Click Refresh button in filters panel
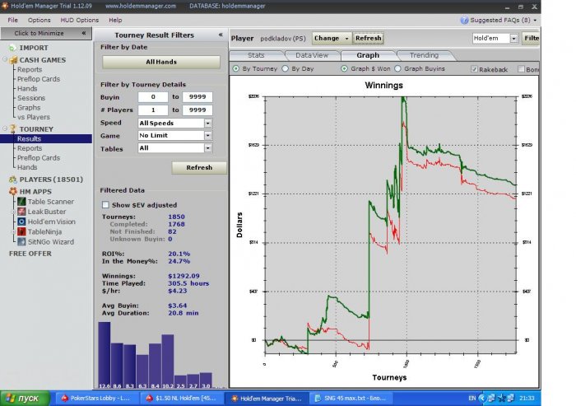Image resolution: width=576 pixels, height=406 pixels. (199, 168)
